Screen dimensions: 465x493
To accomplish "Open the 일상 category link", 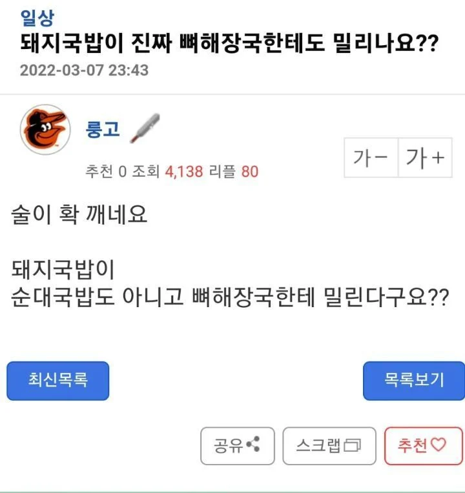I will point(37,15).
